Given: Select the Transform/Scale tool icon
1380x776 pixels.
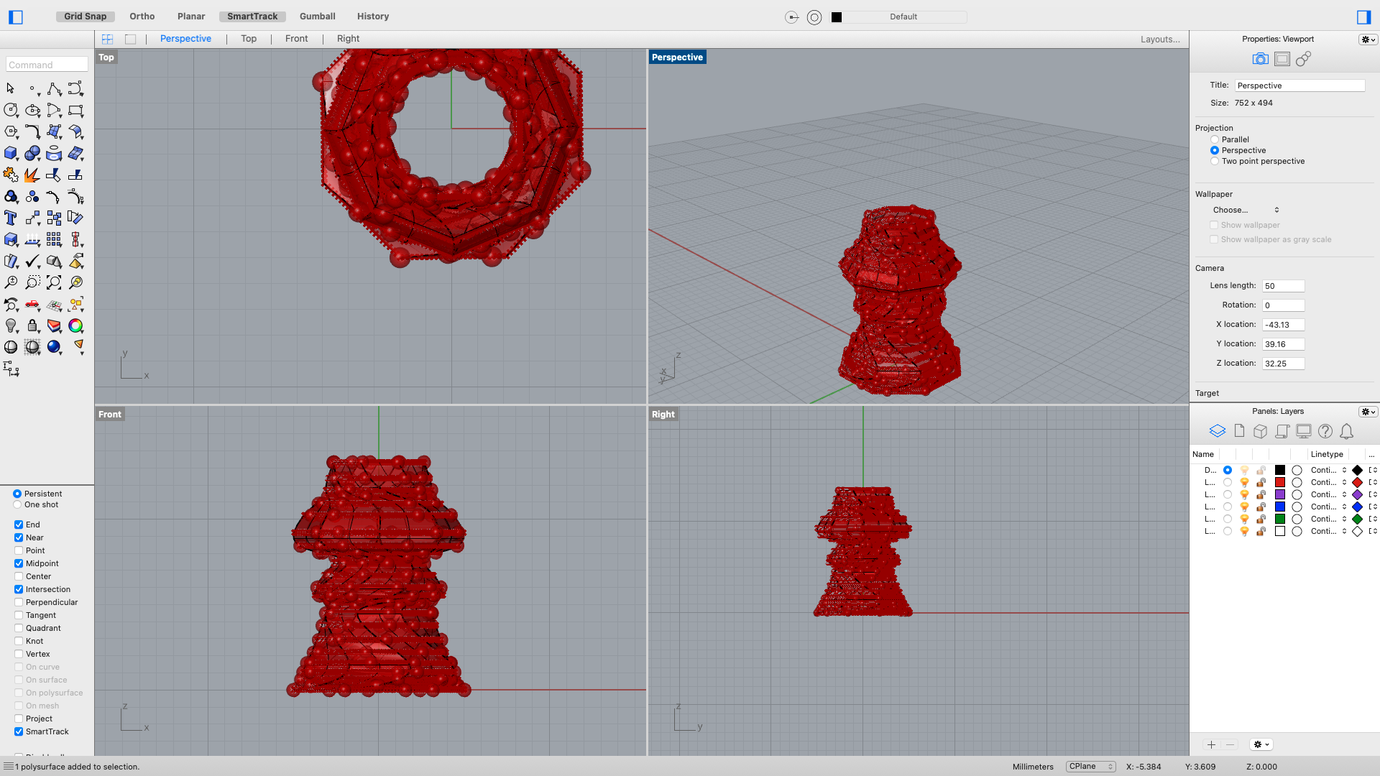Looking at the screenshot, I should [32, 218].
